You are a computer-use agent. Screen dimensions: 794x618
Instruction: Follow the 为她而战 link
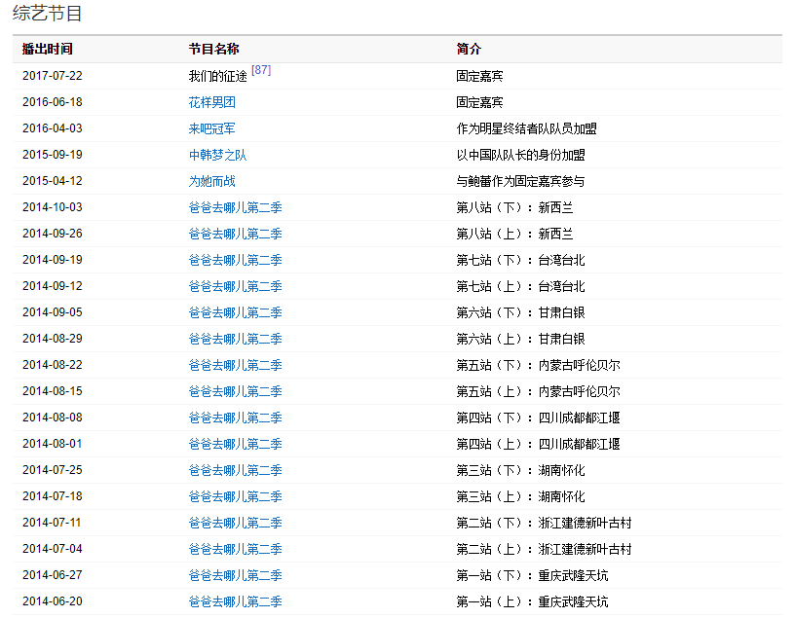point(211,181)
